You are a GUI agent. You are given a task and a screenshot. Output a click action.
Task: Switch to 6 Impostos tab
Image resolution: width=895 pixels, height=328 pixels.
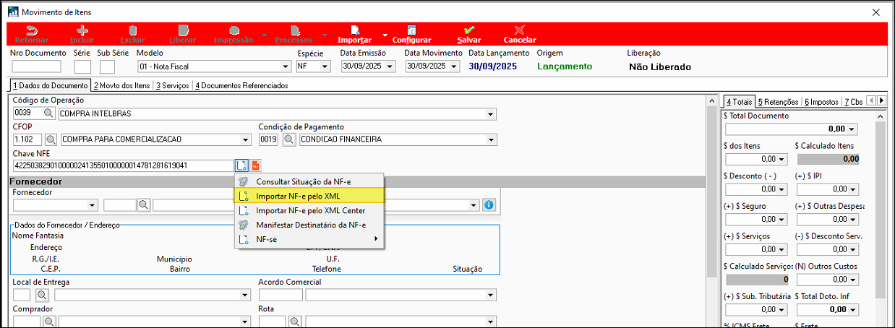coord(821,102)
